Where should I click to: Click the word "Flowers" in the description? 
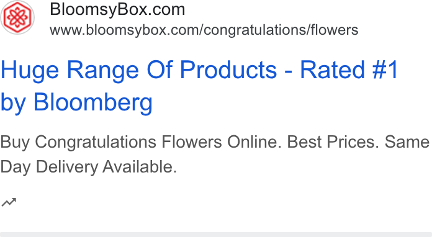tap(192, 142)
